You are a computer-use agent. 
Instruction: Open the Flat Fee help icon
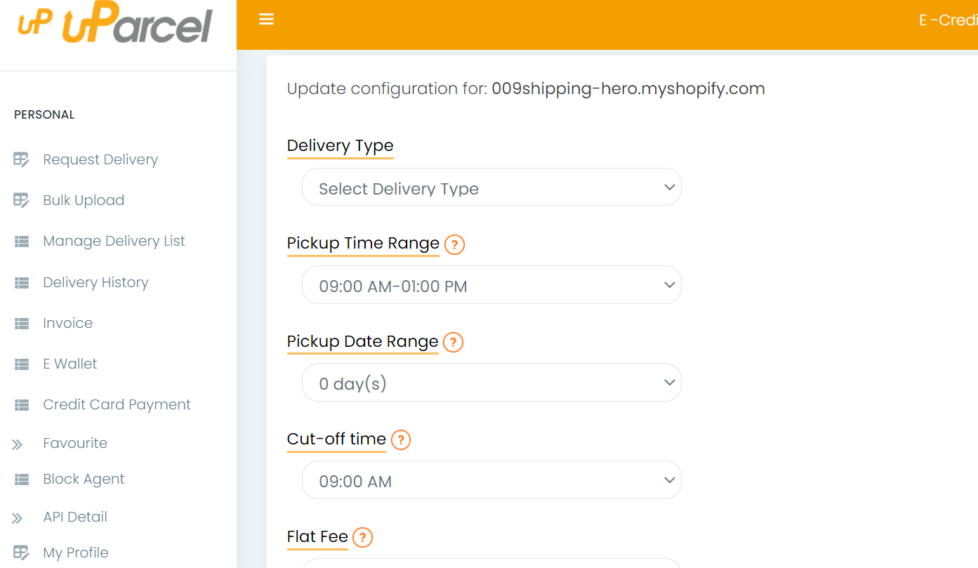click(x=362, y=538)
